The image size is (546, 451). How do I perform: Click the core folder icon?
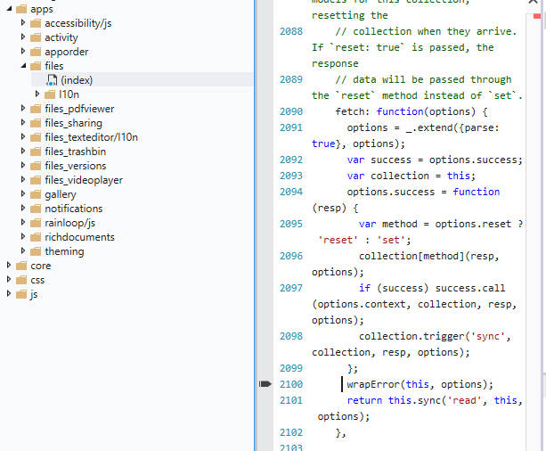[x=21, y=266]
